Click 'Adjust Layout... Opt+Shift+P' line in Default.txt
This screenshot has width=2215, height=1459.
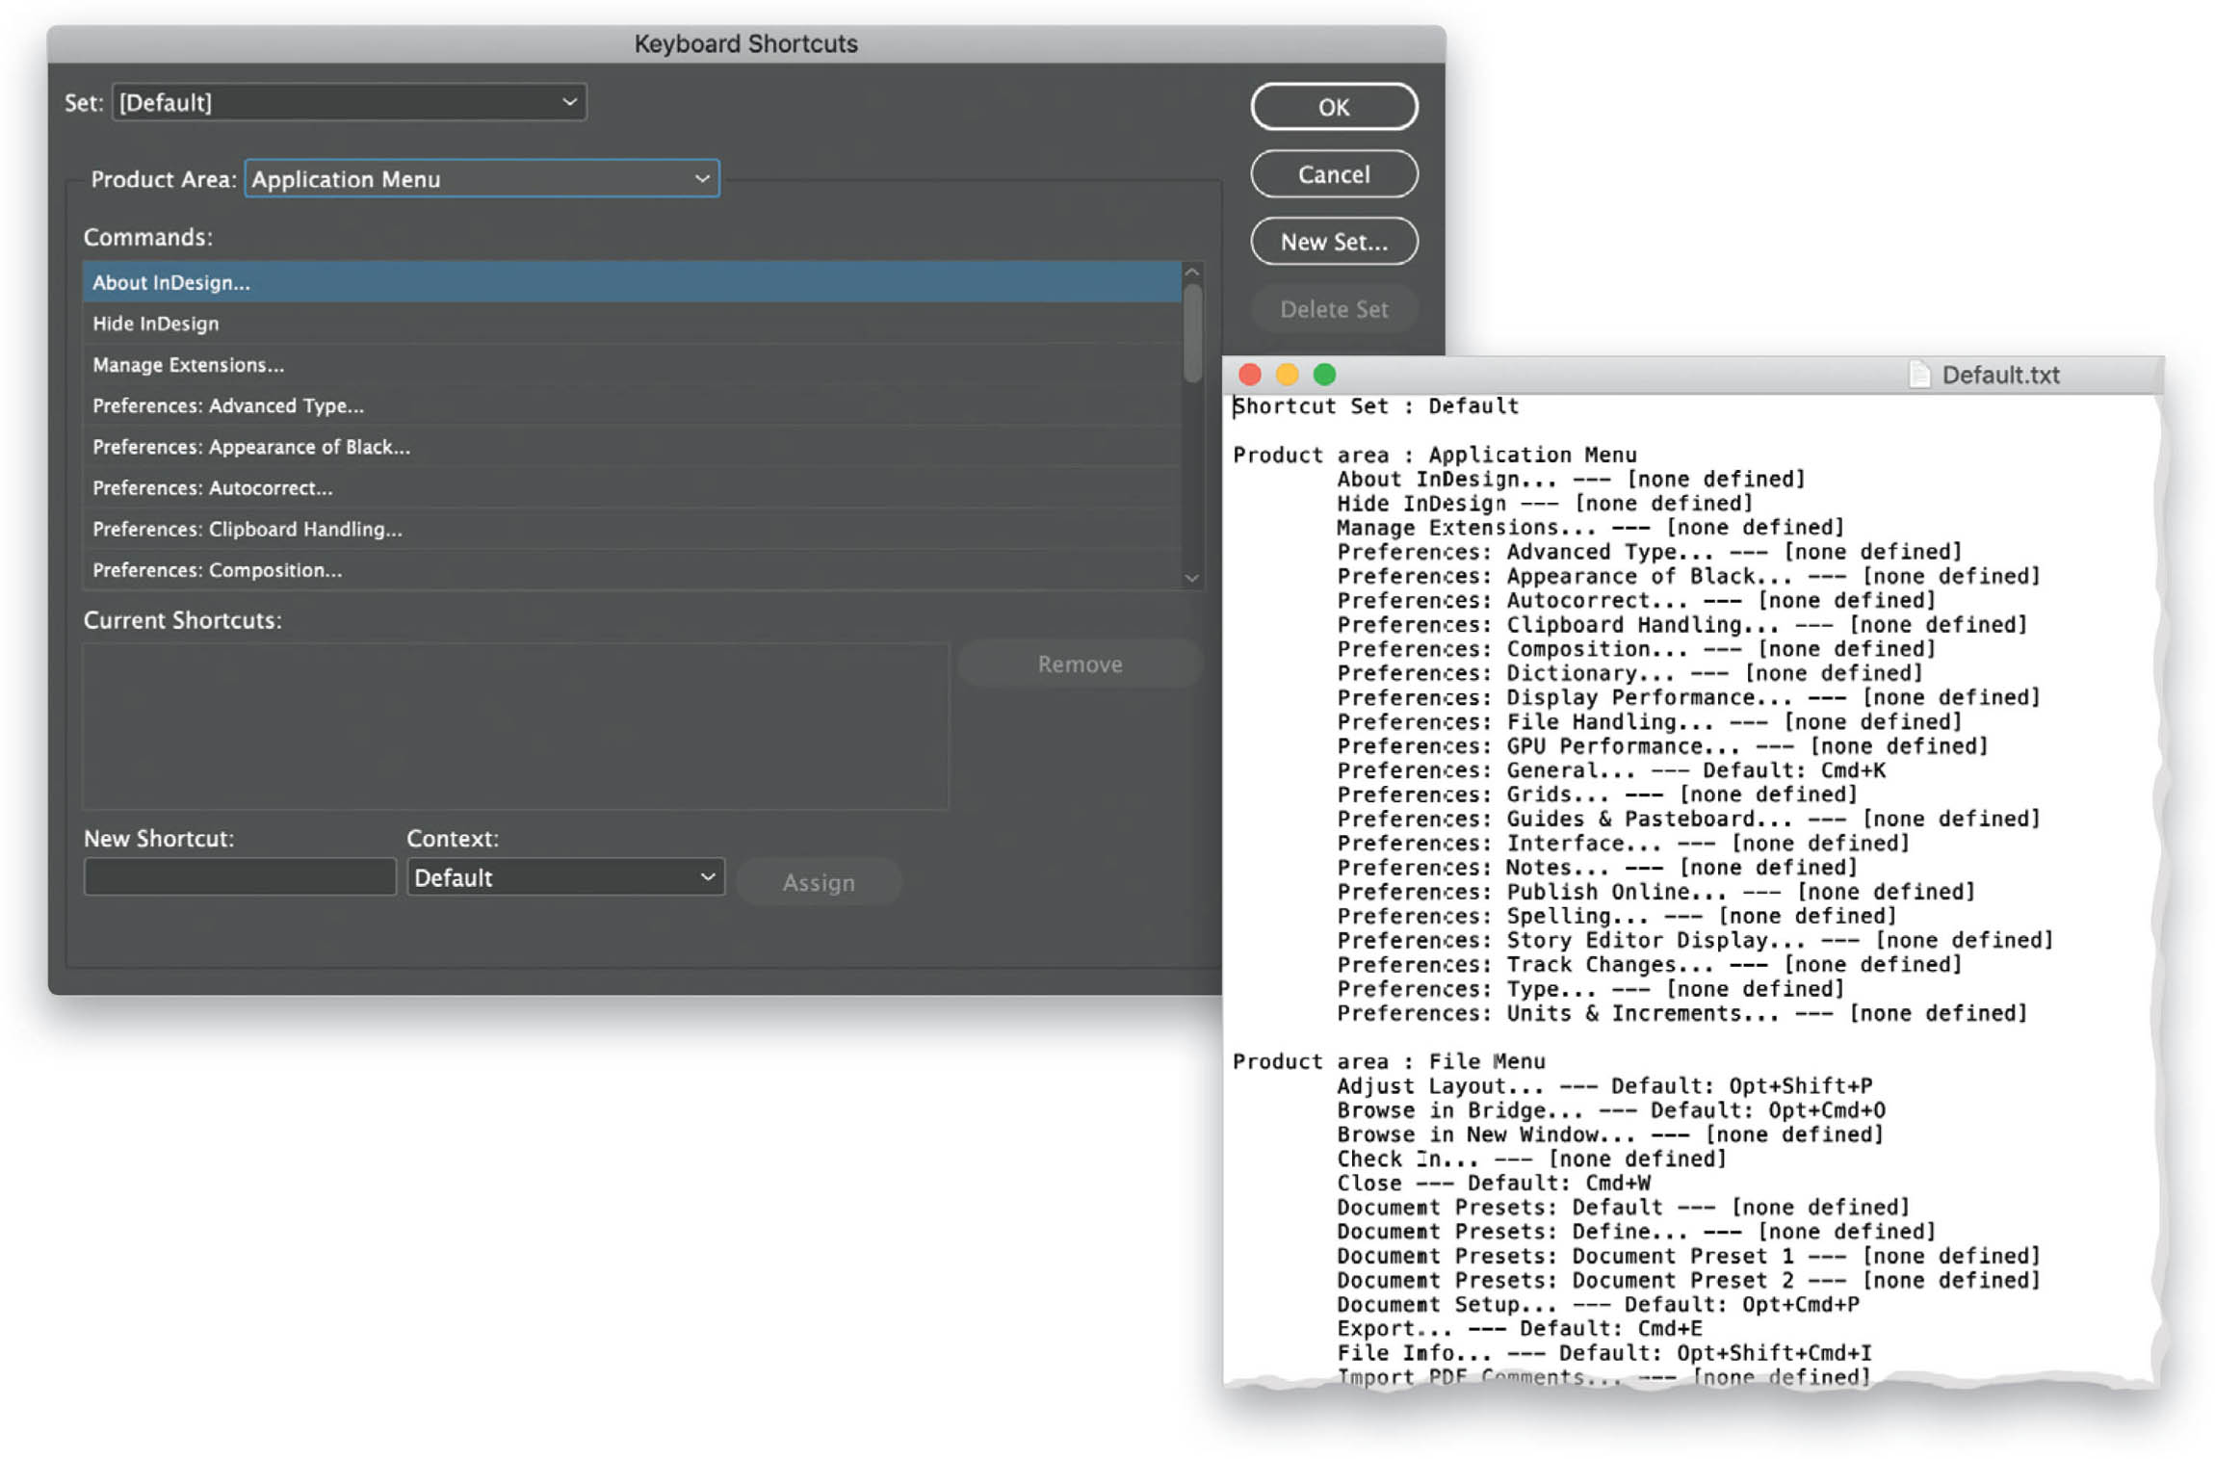coord(1604,1085)
